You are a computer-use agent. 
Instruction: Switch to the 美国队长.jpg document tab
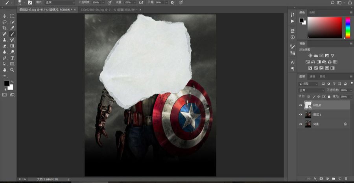[x=47, y=10]
